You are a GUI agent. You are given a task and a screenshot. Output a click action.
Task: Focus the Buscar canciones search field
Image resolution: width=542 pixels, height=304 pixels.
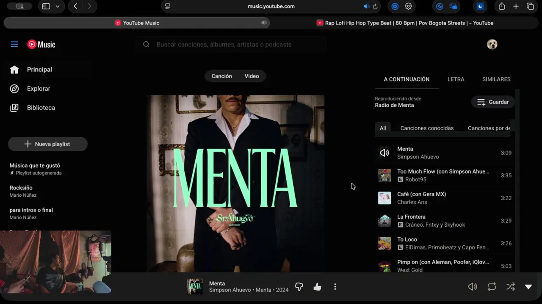(231, 44)
